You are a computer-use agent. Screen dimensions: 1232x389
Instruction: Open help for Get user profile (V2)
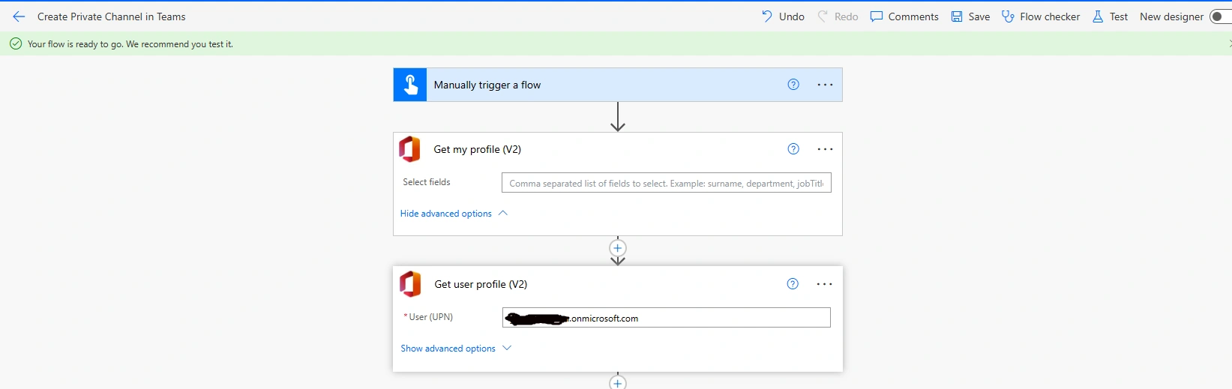(x=793, y=284)
